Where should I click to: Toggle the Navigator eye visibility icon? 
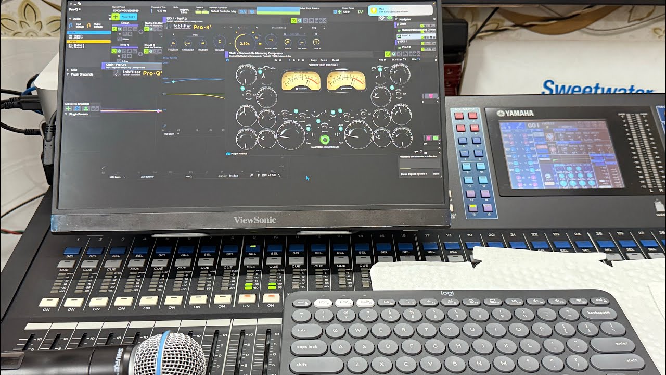389,18
